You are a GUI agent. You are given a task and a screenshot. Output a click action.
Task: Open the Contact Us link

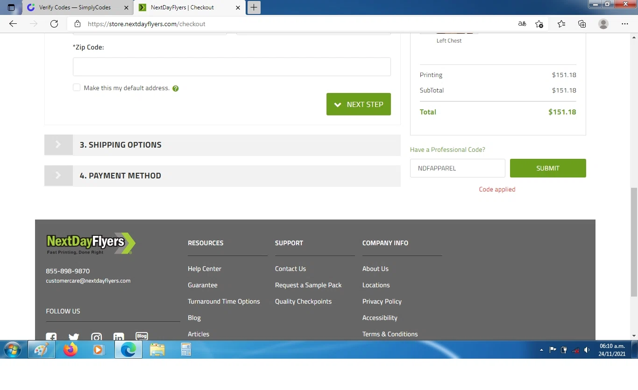[x=291, y=269]
